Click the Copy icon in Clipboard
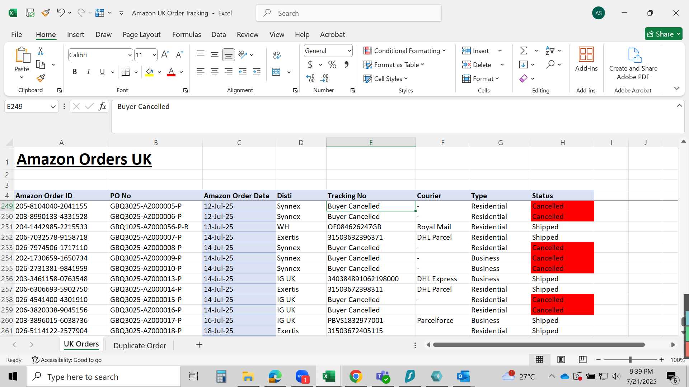The image size is (689, 387). 41,65
